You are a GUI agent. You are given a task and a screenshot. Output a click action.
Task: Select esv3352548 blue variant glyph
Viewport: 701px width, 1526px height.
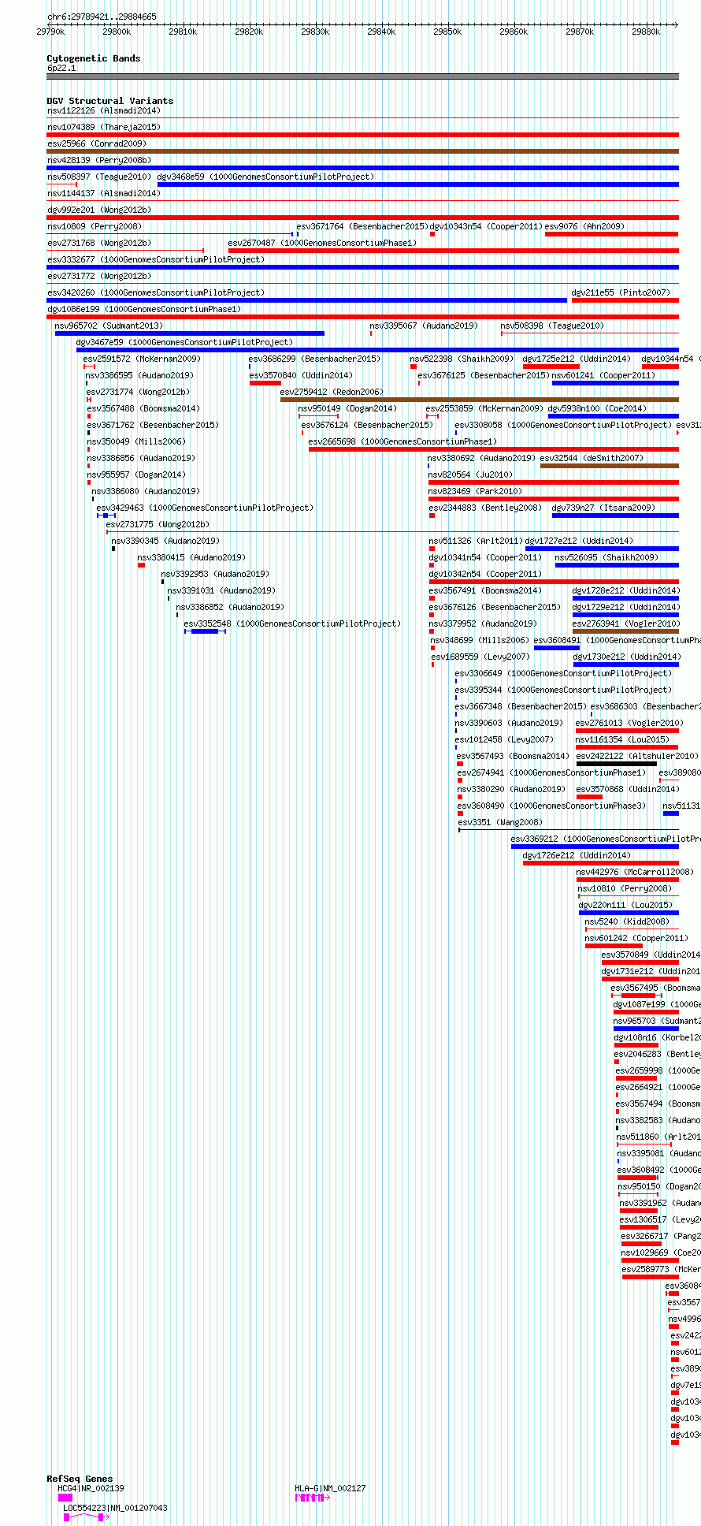pyautogui.click(x=205, y=631)
